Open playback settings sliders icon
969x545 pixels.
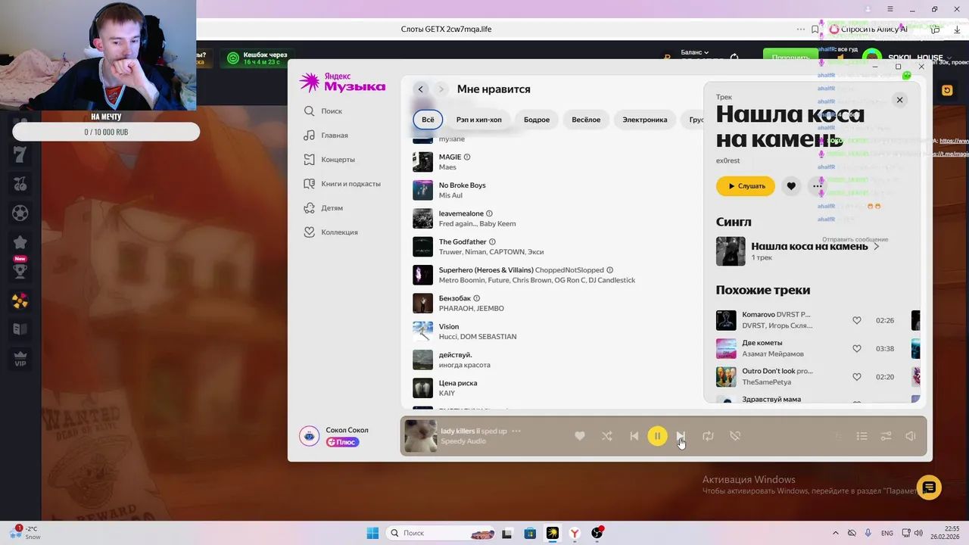click(886, 436)
